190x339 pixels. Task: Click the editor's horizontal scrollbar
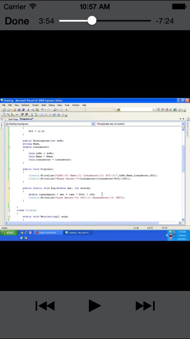click(93, 223)
